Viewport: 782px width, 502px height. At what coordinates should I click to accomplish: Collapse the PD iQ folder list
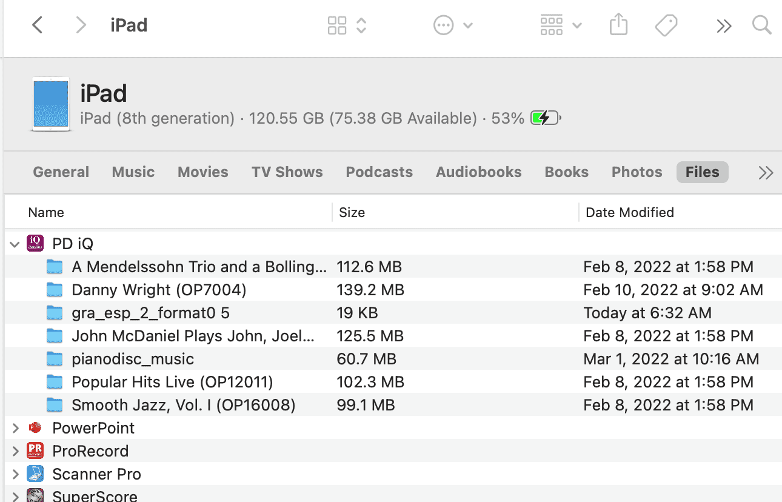[15, 244]
